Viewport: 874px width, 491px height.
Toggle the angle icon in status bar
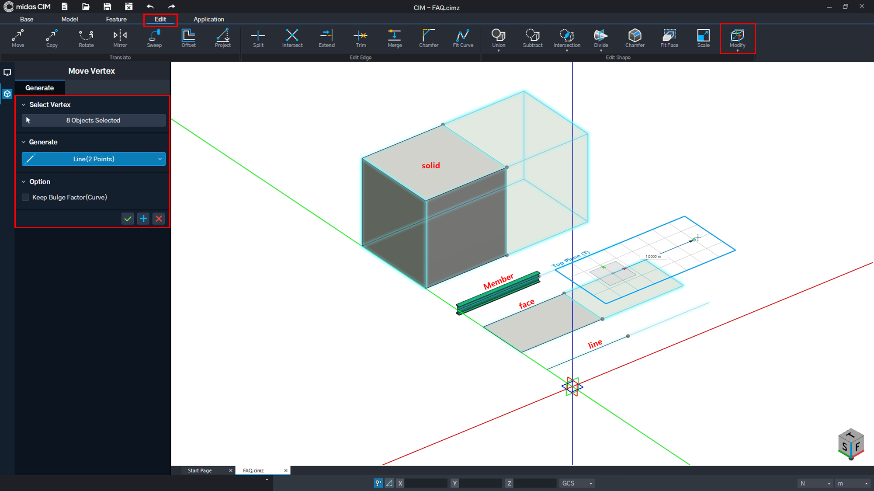389,483
